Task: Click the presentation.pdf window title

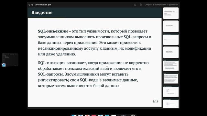Action: coord(43,5)
